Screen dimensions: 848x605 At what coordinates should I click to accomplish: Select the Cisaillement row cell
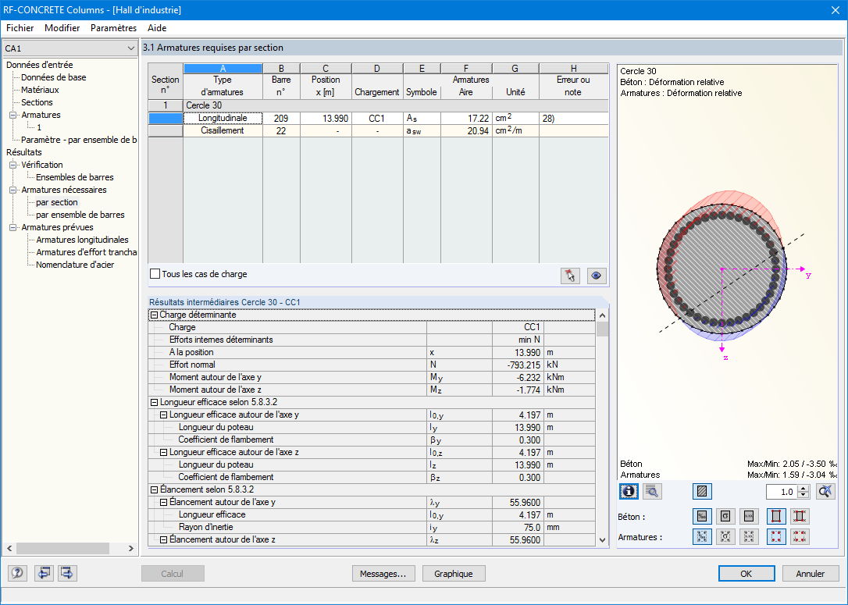click(223, 131)
